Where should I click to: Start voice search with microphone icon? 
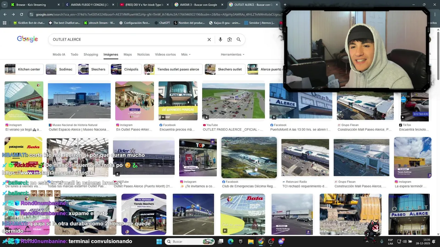(x=220, y=39)
